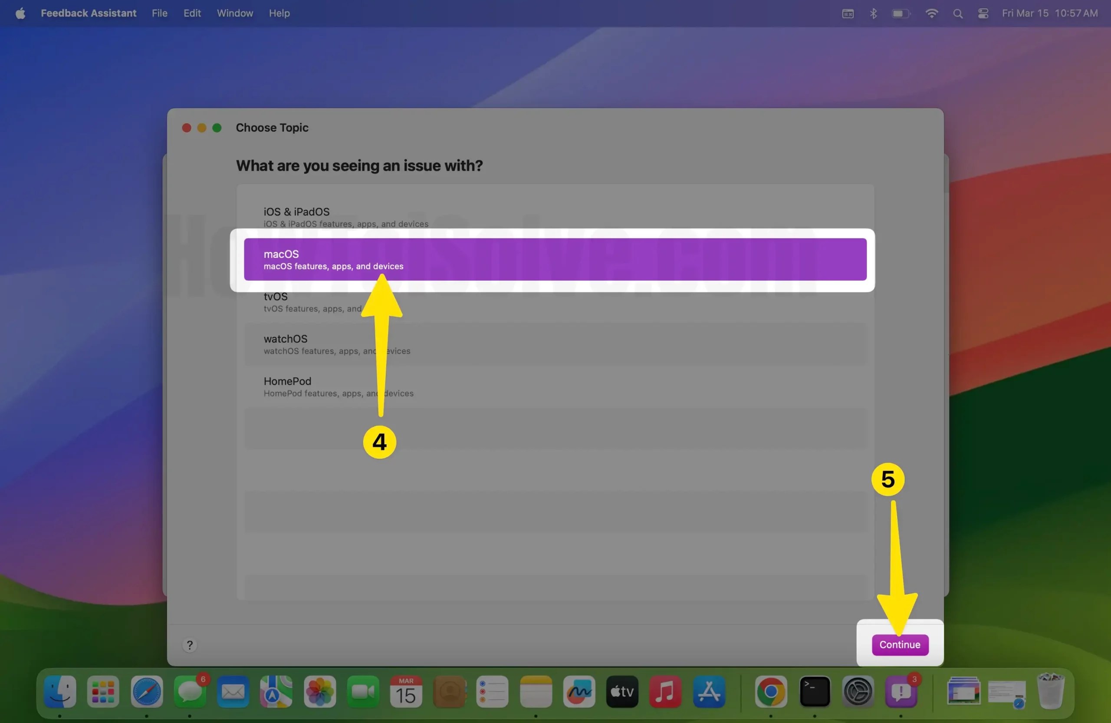1111x723 pixels.
Task: Open the Help menu
Action: click(x=279, y=13)
